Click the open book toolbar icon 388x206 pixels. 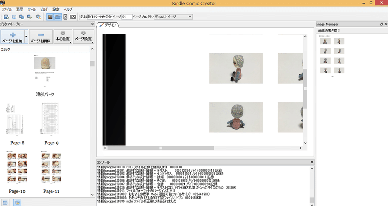coord(14,17)
